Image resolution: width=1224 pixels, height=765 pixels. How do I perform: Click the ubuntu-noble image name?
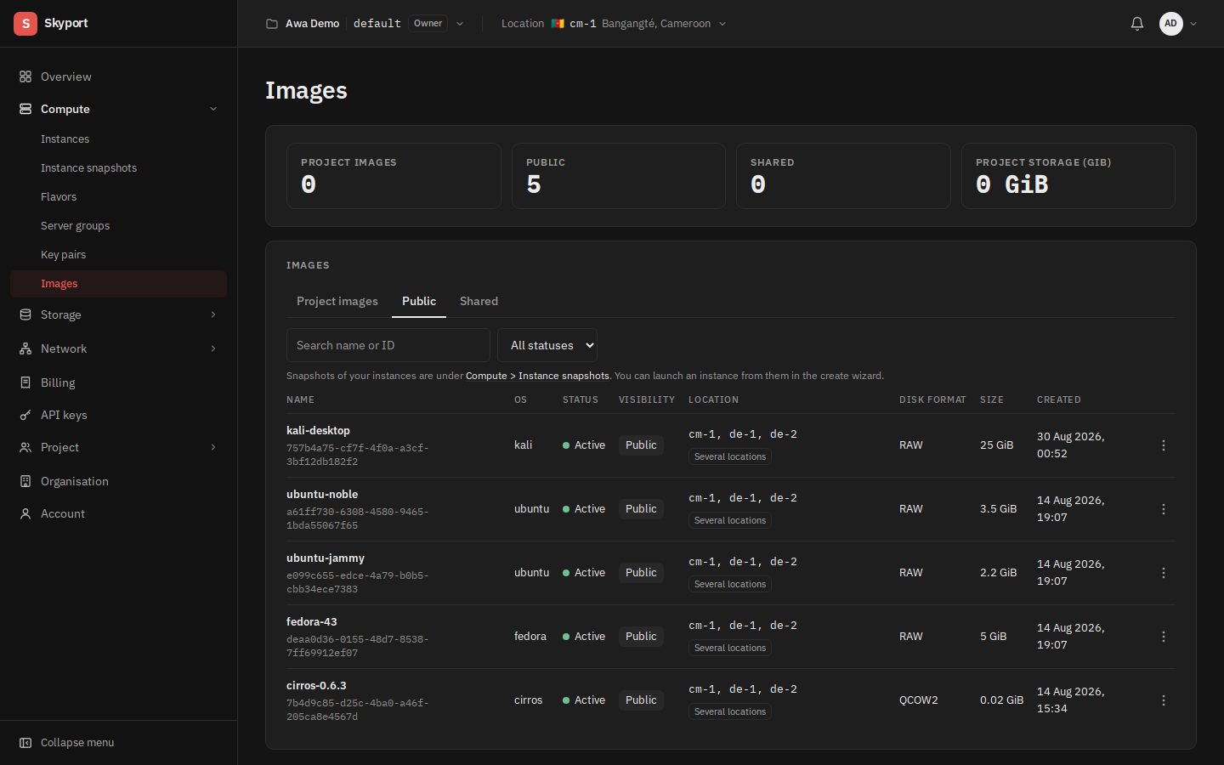(x=322, y=495)
